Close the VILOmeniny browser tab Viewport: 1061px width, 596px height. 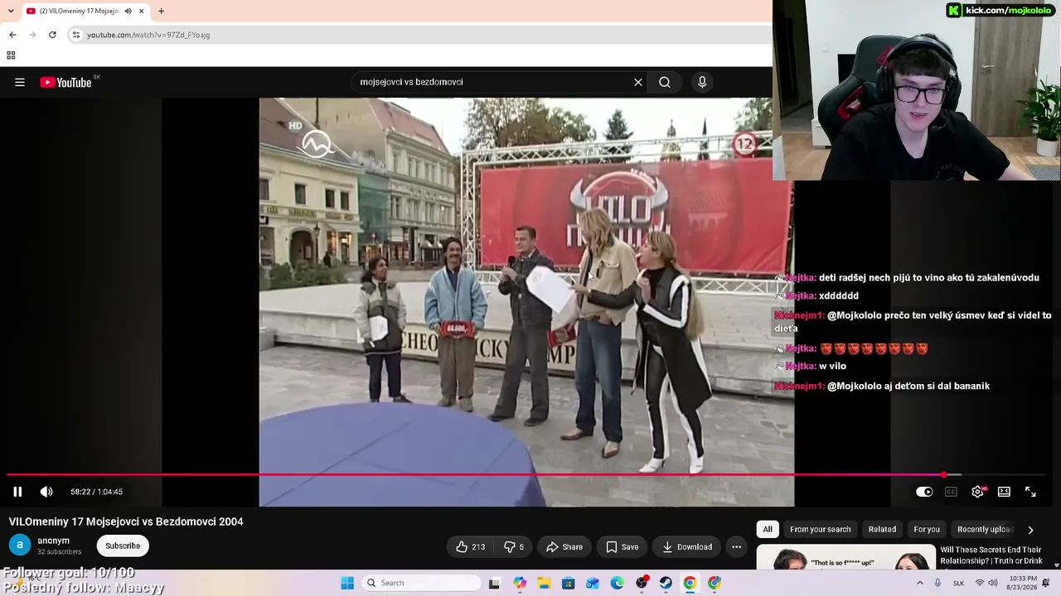click(142, 11)
